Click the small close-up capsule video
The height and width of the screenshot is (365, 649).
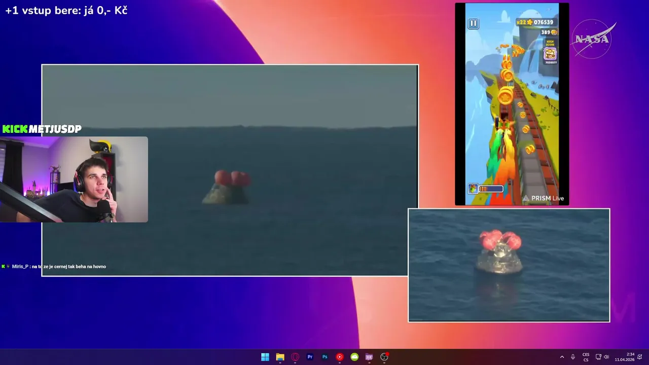tap(509, 265)
